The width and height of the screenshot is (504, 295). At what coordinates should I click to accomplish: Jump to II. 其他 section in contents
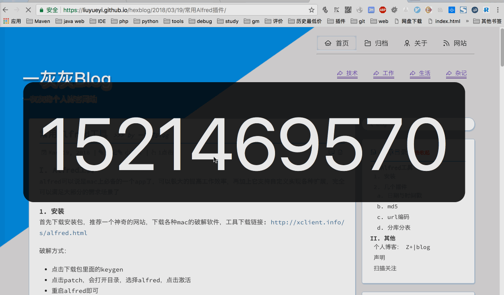(x=383, y=238)
